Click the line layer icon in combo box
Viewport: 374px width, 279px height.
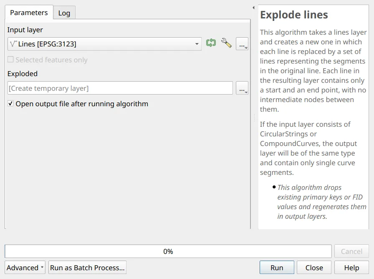(x=13, y=44)
